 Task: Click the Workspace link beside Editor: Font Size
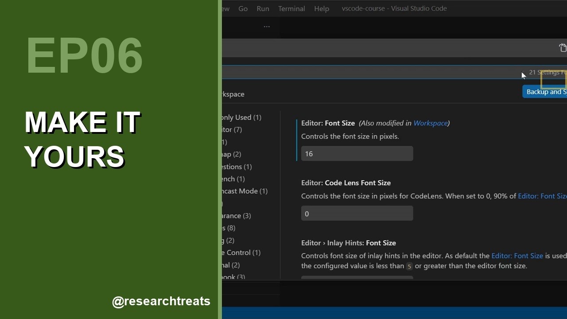430,123
